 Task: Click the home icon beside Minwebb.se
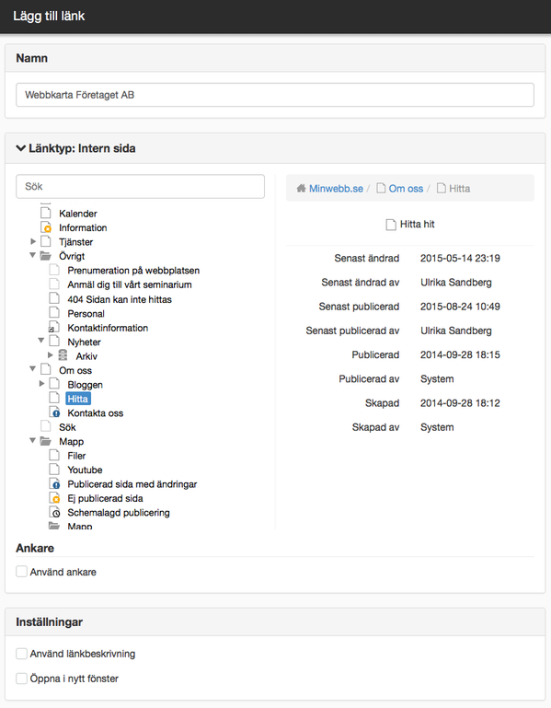tap(301, 189)
